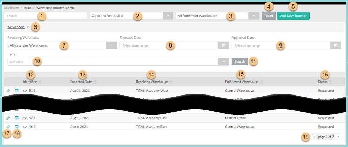Click Warehouse Transfer Search breadcrumb
The width and height of the screenshot is (348, 147).
pyautogui.click(x=55, y=8)
